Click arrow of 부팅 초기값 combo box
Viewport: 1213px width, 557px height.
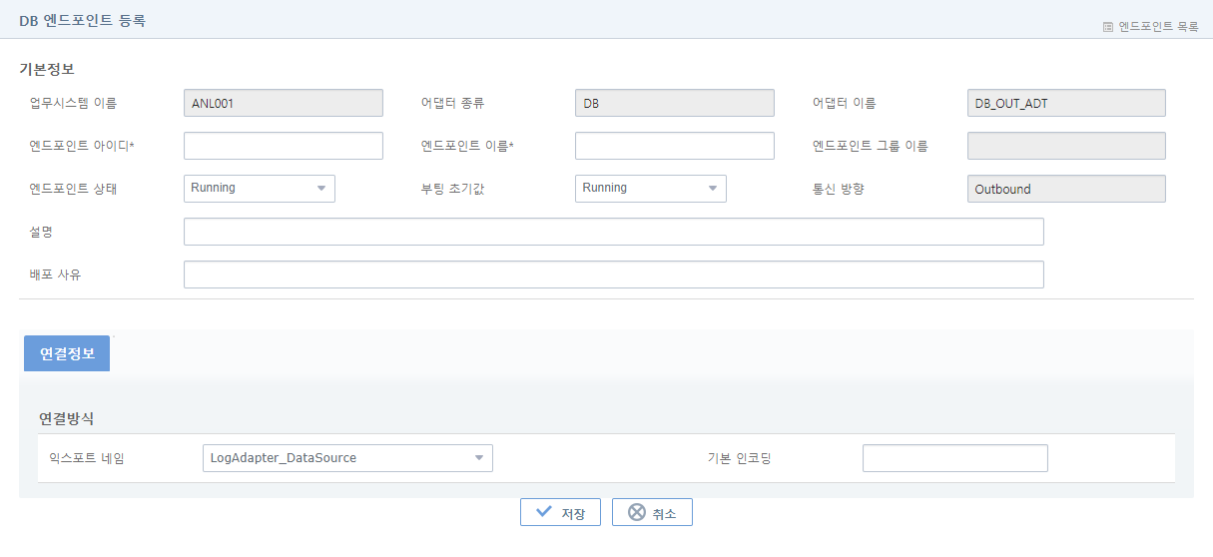tap(713, 189)
